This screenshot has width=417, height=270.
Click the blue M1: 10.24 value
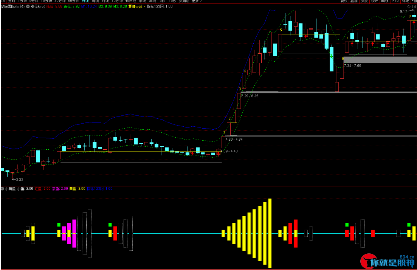[x=89, y=7]
